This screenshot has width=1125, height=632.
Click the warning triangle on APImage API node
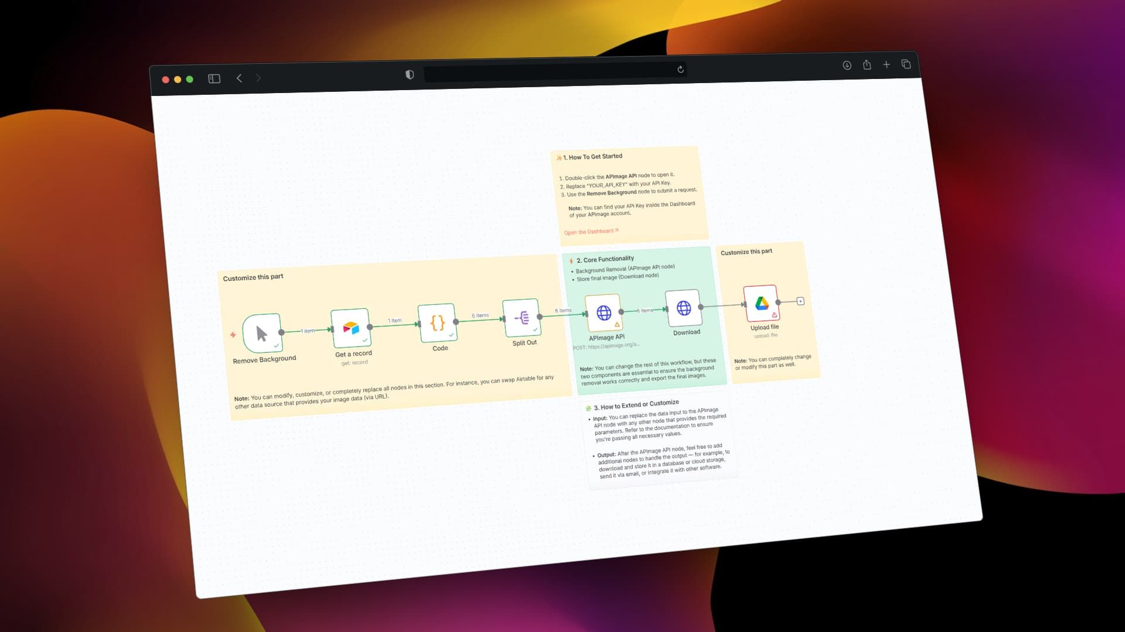[617, 324]
